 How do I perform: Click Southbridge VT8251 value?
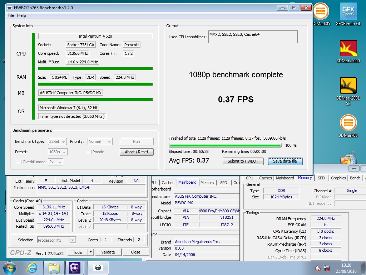tap(219, 217)
